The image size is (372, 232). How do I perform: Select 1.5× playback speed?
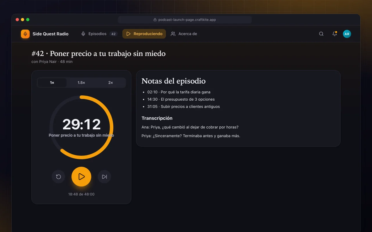pos(81,83)
